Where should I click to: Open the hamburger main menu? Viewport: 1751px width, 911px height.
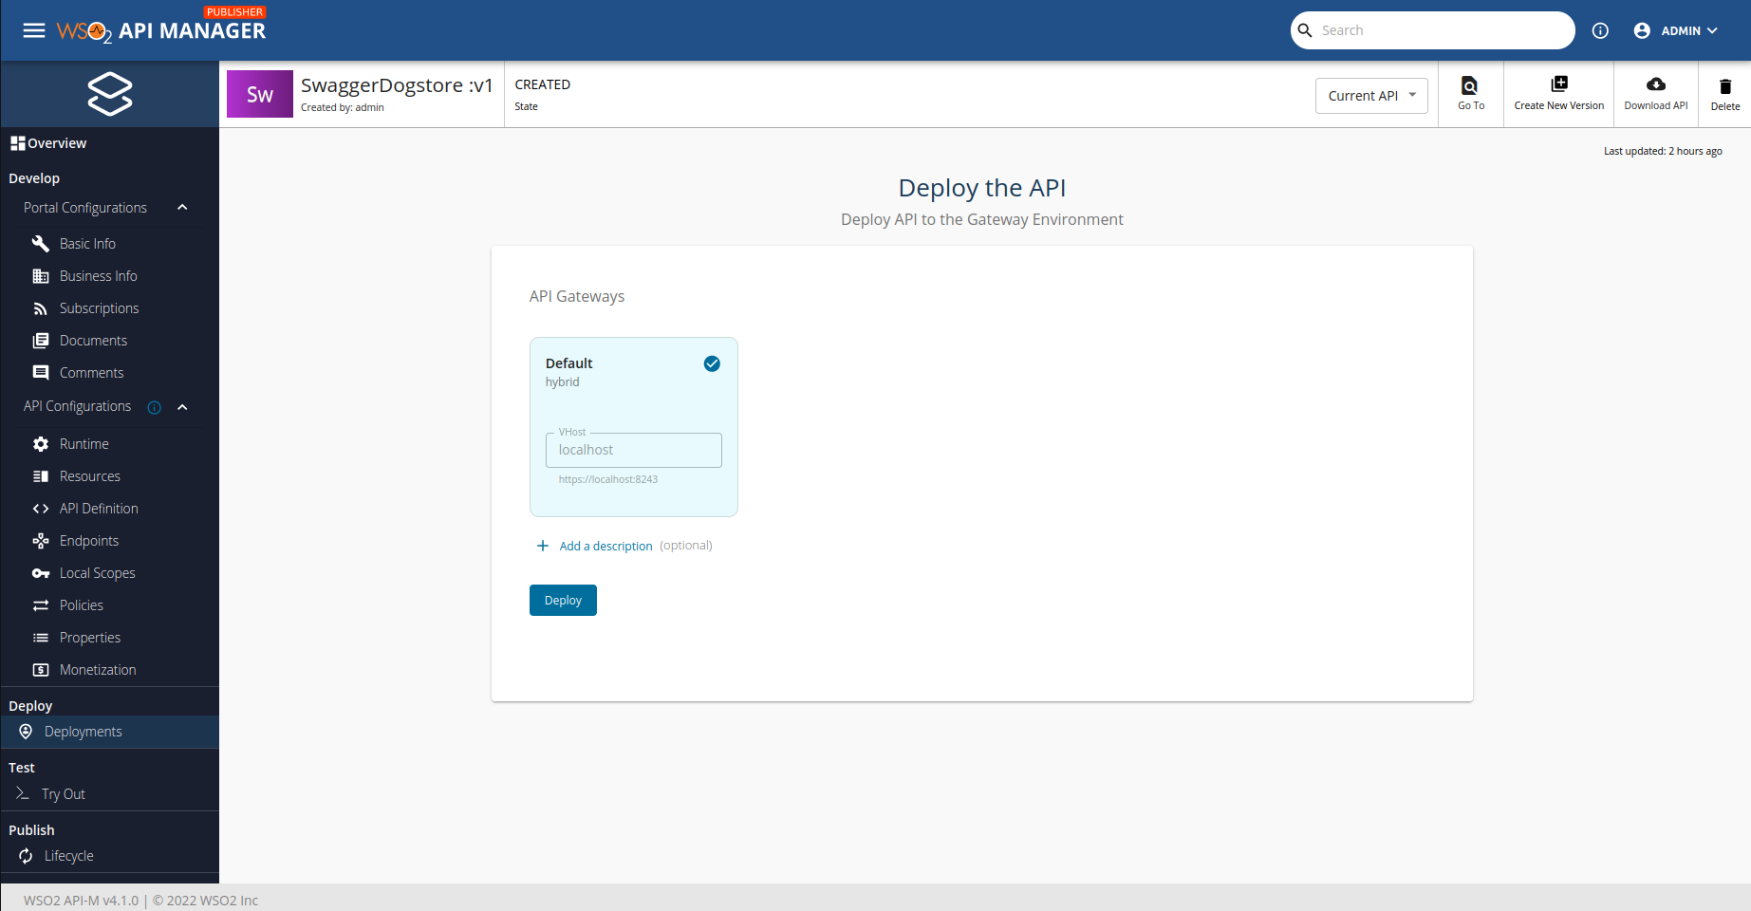point(34,30)
